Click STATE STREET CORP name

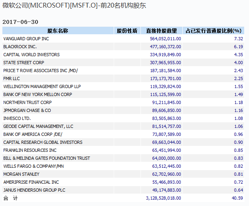point(24,63)
